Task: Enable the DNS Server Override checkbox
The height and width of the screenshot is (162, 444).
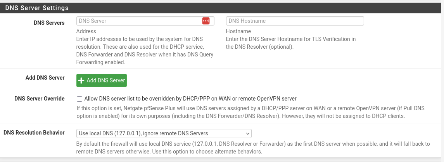Action: point(79,99)
